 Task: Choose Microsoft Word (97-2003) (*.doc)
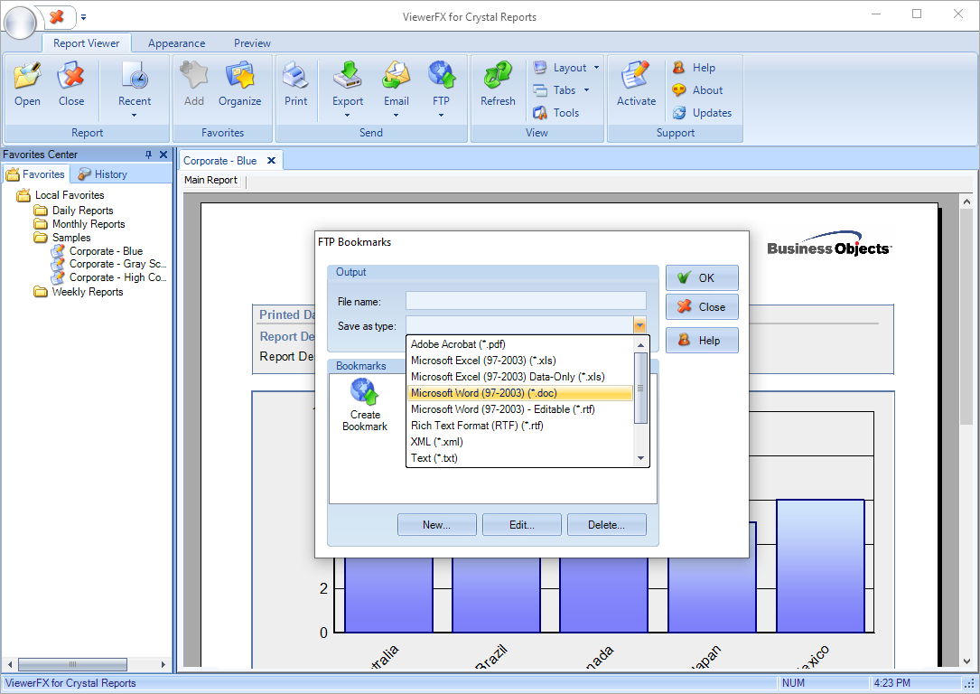[x=520, y=393]
